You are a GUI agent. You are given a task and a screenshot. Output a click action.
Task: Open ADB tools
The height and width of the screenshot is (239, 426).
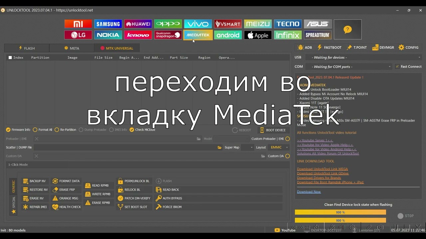pyautogui.click(x=305, y=47)
